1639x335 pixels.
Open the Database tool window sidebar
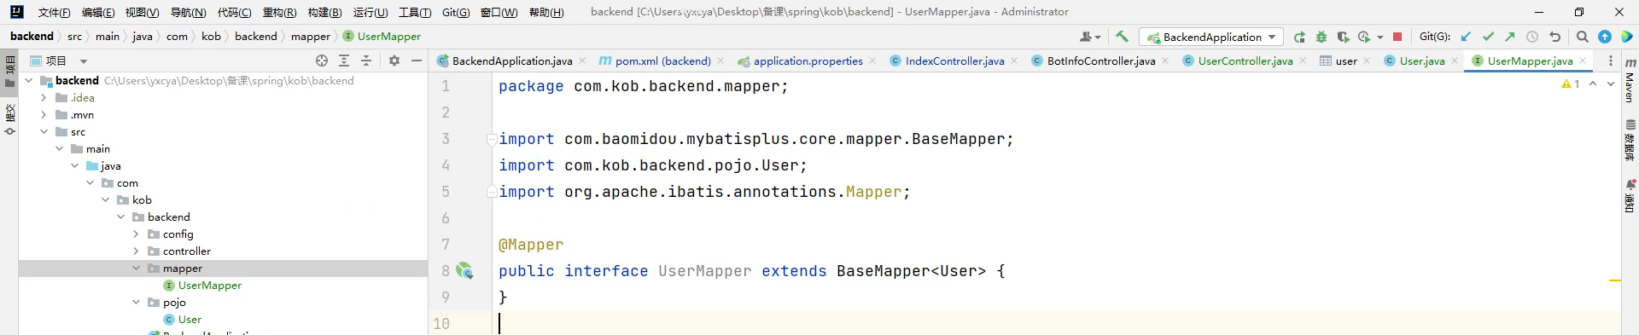point(1630,140)
